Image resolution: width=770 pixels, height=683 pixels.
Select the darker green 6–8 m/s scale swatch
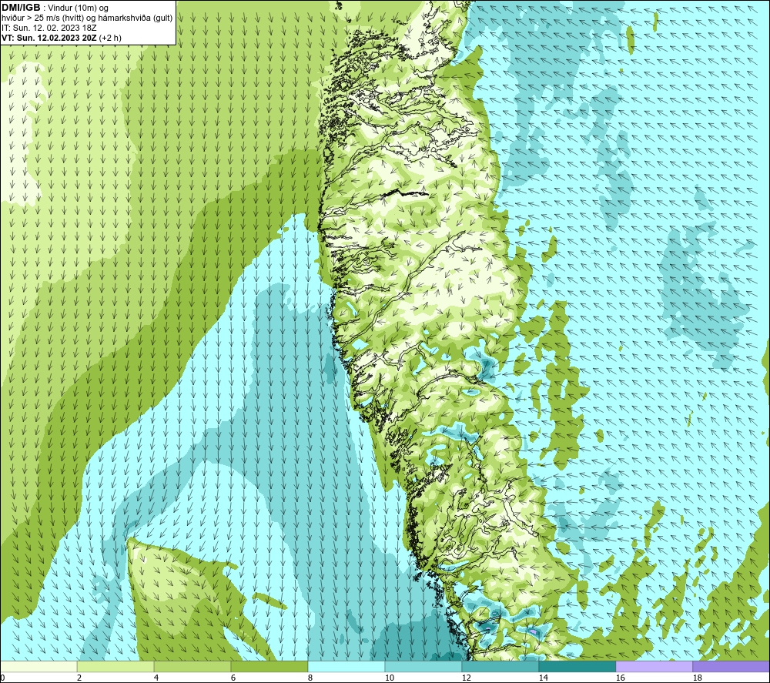click(269, 666)
